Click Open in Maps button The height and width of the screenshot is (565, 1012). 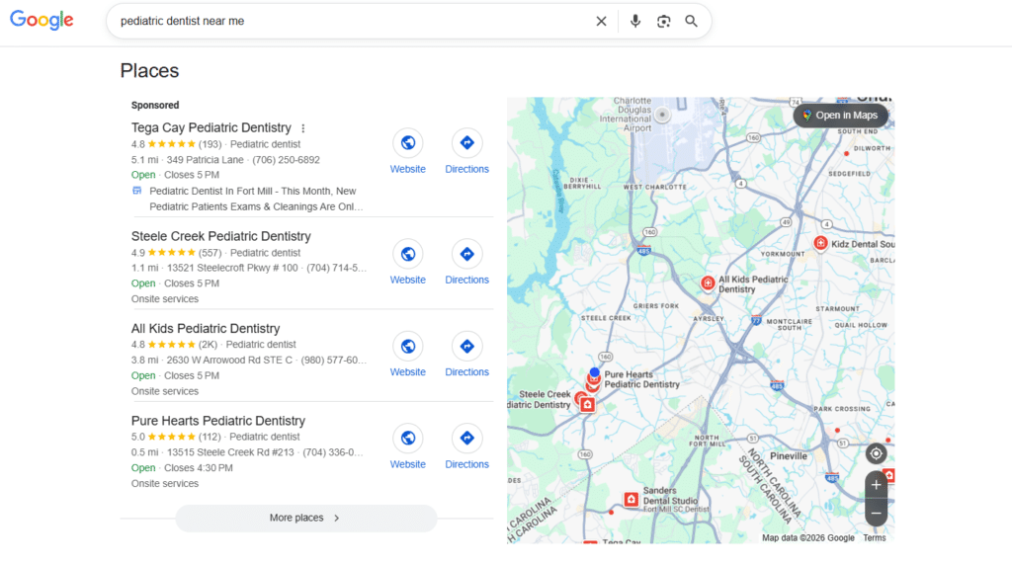840,116
